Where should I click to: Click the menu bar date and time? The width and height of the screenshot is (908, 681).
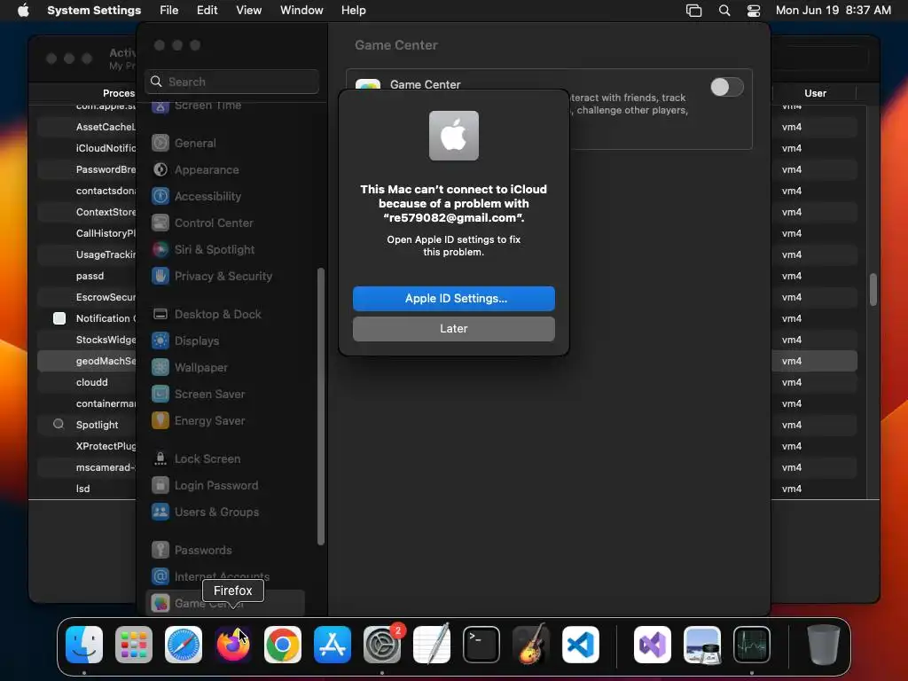pos(833,11)
